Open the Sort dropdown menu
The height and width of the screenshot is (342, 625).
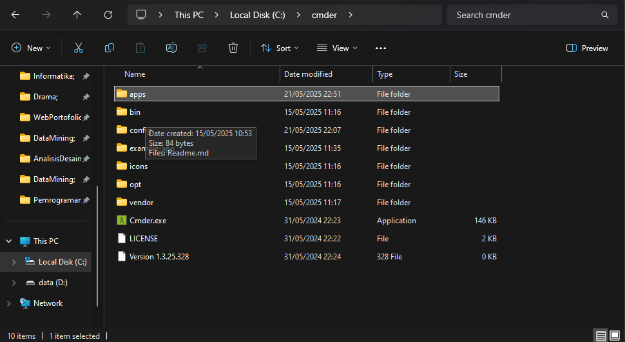pos(280,48)
